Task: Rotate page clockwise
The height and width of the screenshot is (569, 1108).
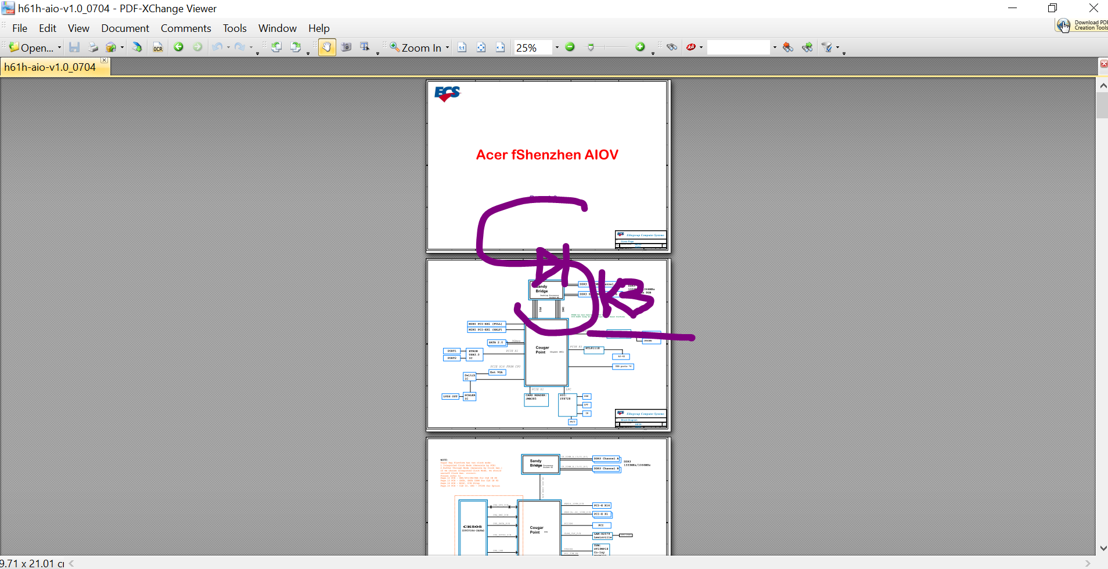Action: (296, 48)
